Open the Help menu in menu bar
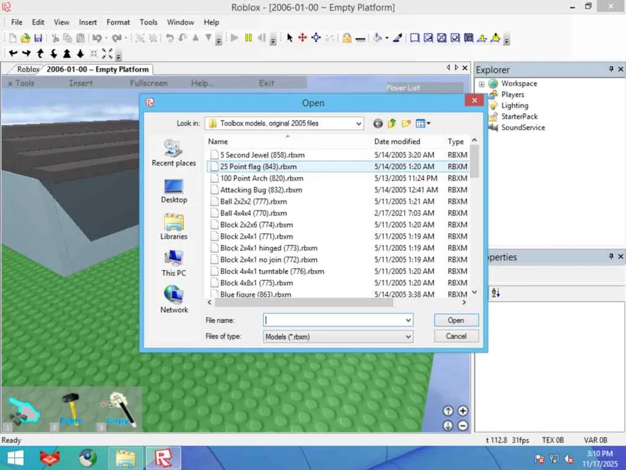Screen dimensions: 626x470 click(x=211, y=23)
